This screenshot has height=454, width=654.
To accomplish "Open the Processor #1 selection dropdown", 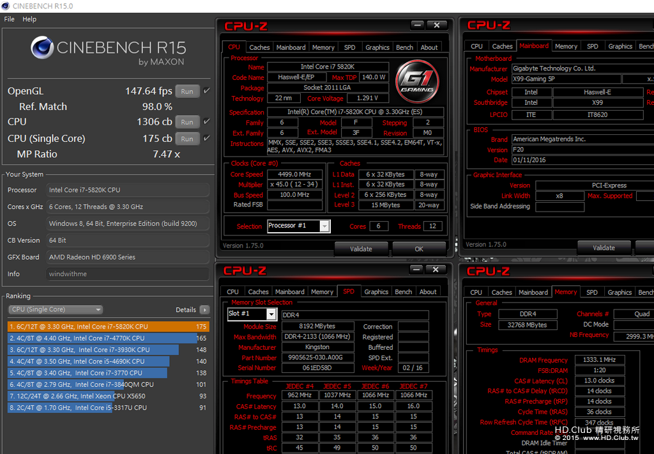I will [299, 226].
